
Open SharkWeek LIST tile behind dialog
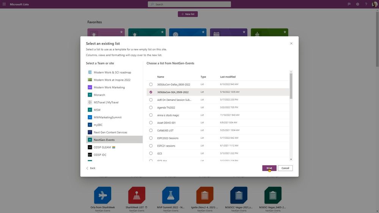137,195
